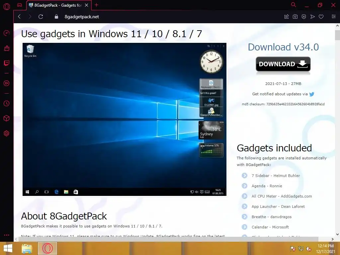Click the DOWNLOAD button

[x=283, y=64]
